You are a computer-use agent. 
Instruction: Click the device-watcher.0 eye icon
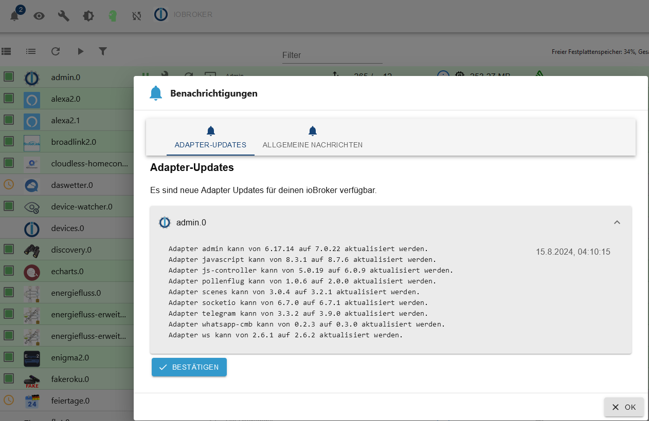[32, 207]
